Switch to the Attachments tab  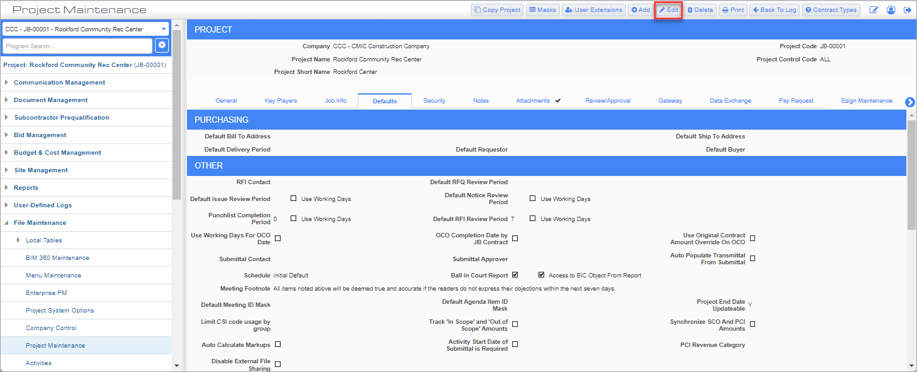point(538,101)
